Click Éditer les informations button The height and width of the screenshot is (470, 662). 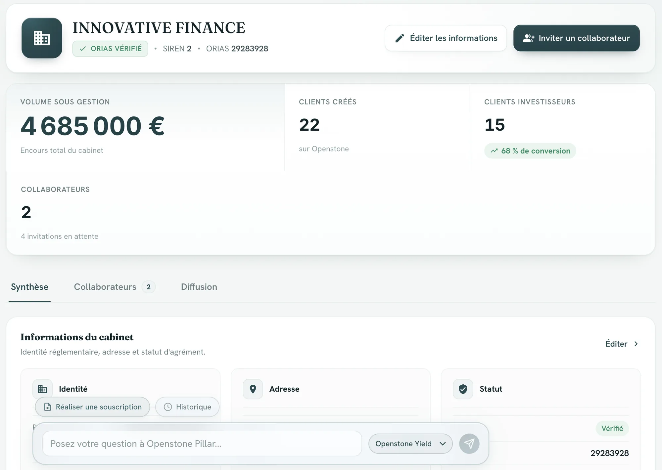coord(446,38)
